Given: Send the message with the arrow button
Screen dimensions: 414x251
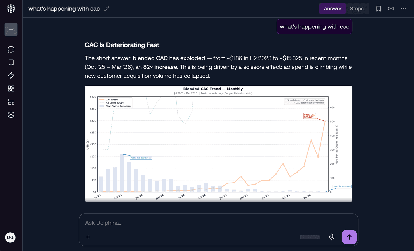Looking at the screenshot, I should pos(349,237).
